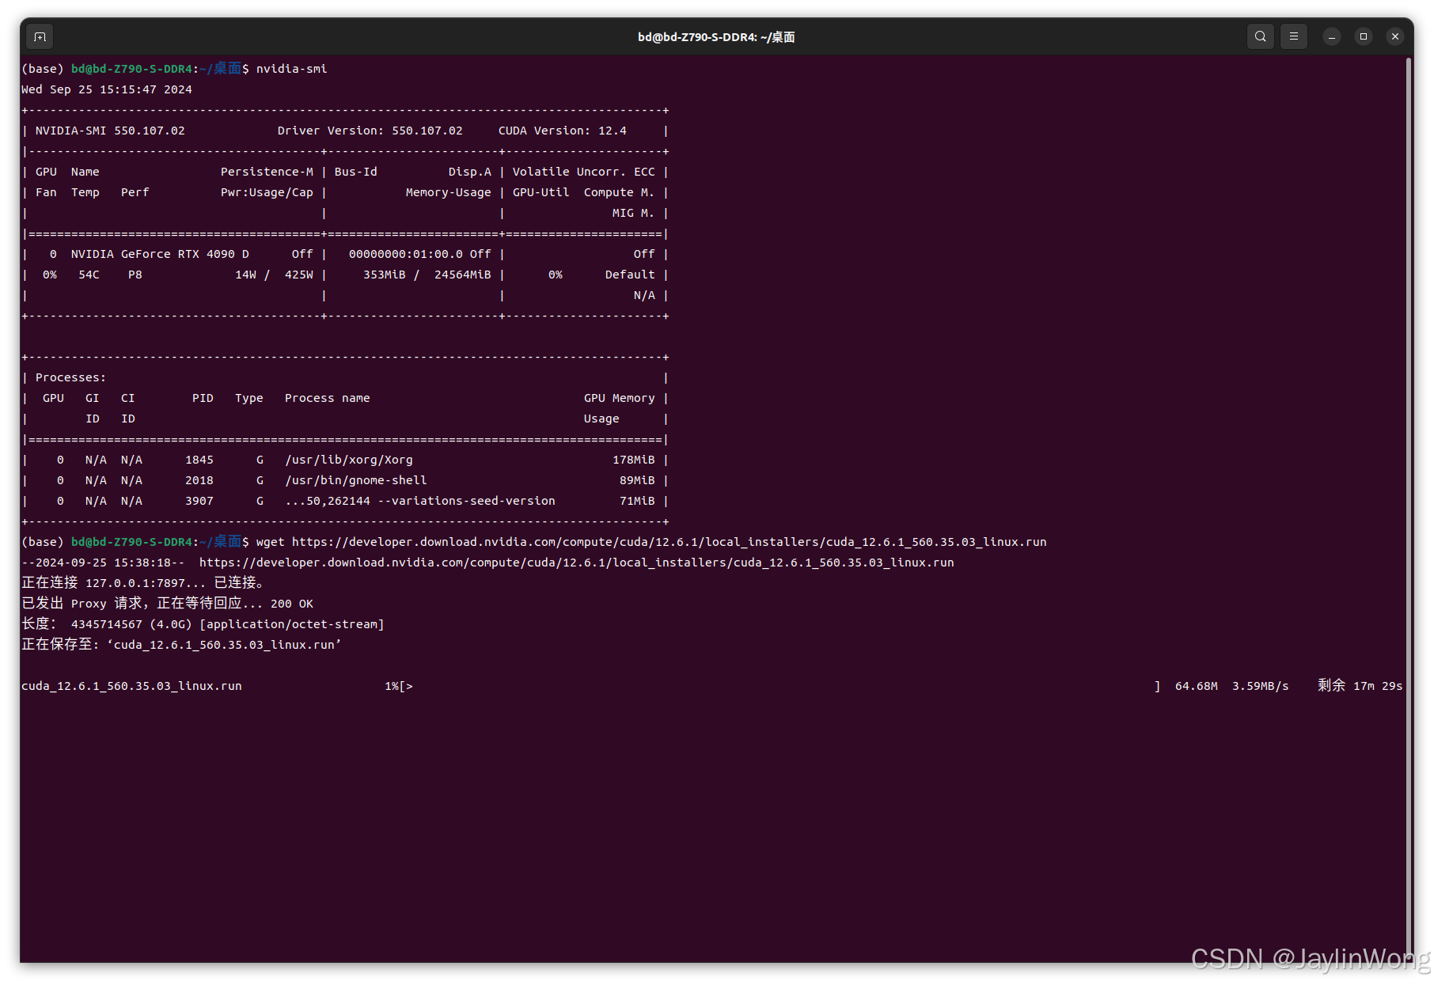Click PID 1845

[199, 460]
